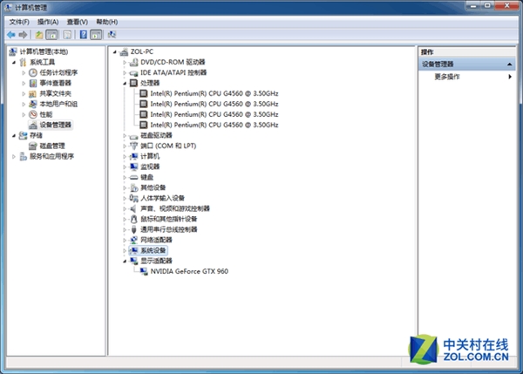Toggle the Show/Hide Action Pane toolbar icon
Image resolution: width=523 pixels, height=374 pixels.
click(x=96, y=34)
